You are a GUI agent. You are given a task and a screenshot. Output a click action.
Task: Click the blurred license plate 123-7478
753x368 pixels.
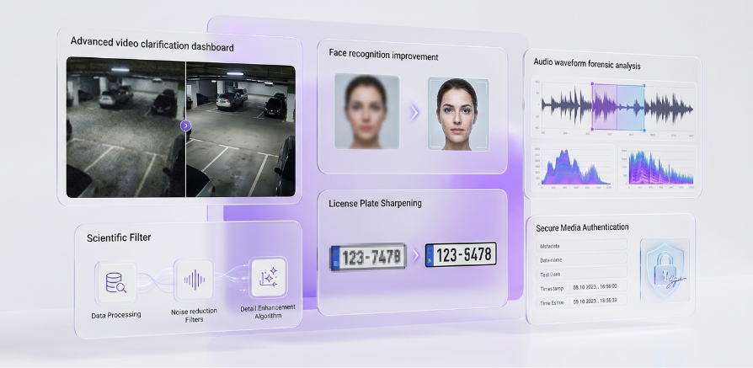368,257
